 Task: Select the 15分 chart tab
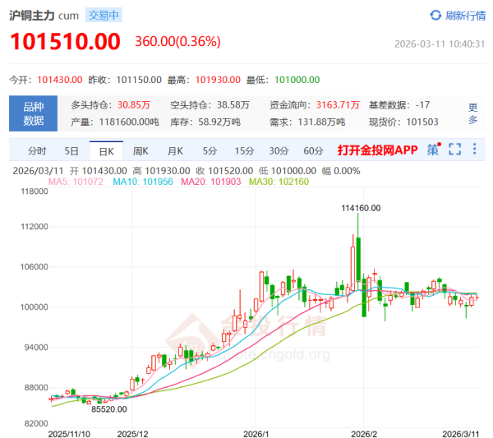[x=244, y=151]
